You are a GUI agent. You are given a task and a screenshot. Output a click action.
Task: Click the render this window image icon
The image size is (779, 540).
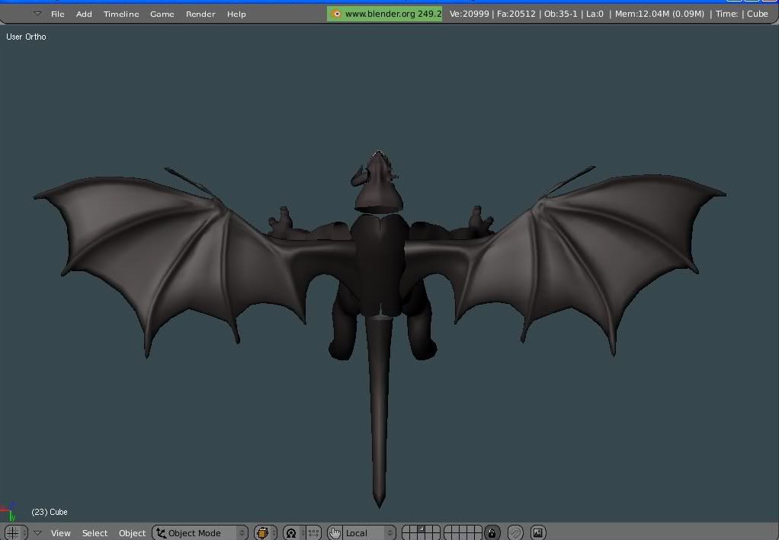point(537,532)
